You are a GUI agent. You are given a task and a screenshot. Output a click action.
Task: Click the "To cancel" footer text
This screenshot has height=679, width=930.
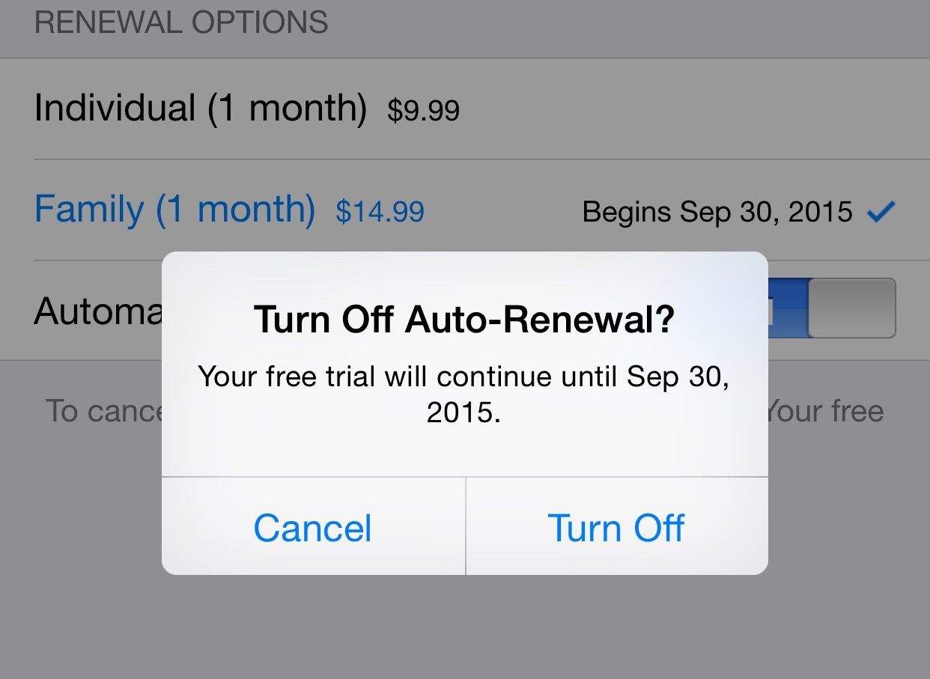(x=103, y=411)
